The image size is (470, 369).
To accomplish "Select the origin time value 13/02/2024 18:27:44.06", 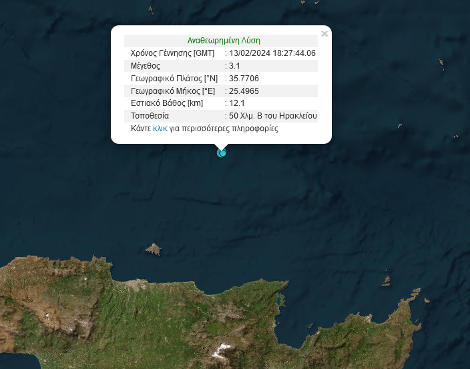I will tap(272, 53).
